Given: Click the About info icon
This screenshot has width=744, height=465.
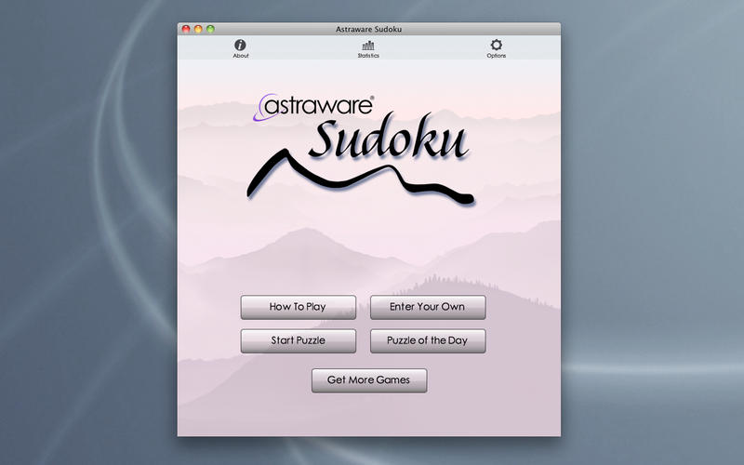Looking at the screenshot, I should 240,45.
